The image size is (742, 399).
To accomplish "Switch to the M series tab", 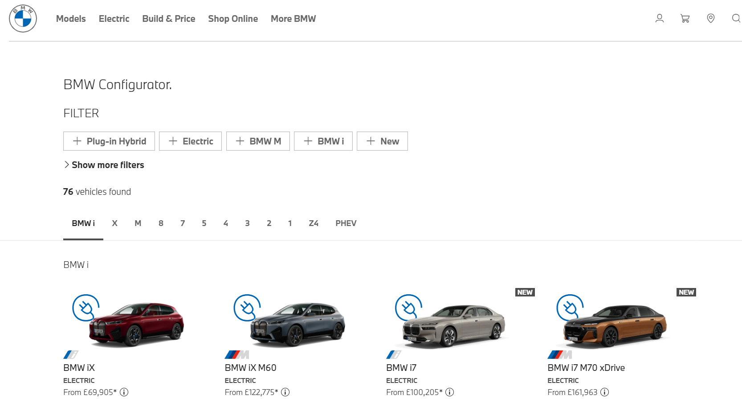I will (x=138, y=223).
